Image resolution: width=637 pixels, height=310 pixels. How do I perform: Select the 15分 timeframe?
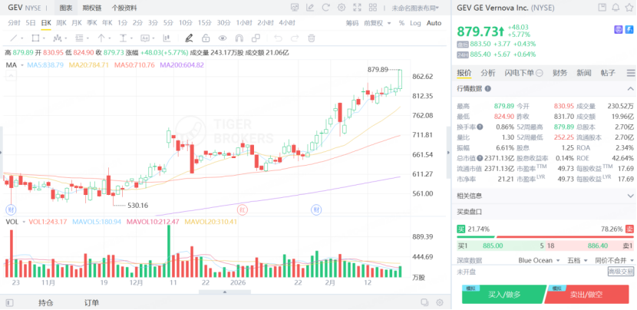(x=204, y=23)
